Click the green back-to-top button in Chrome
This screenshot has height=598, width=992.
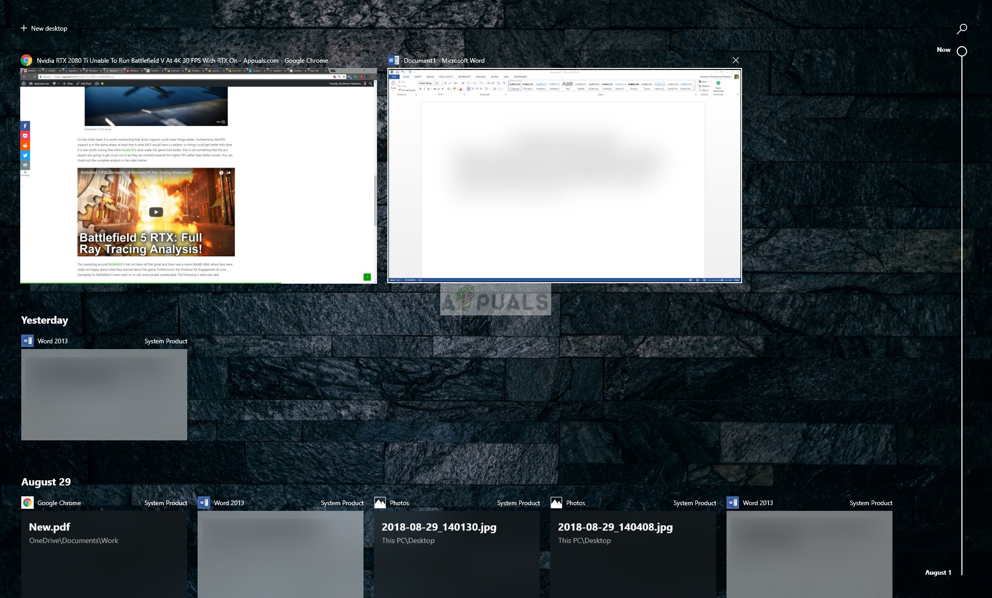(367, 277)
